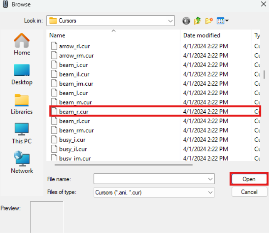
Task: Expand the File name dropdown arrow
Action: [210, 179]
